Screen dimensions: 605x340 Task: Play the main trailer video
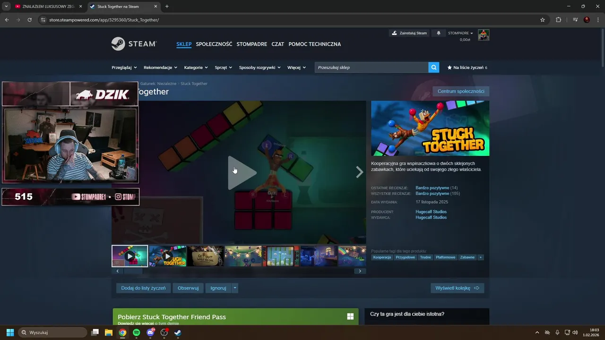point(242,173)
